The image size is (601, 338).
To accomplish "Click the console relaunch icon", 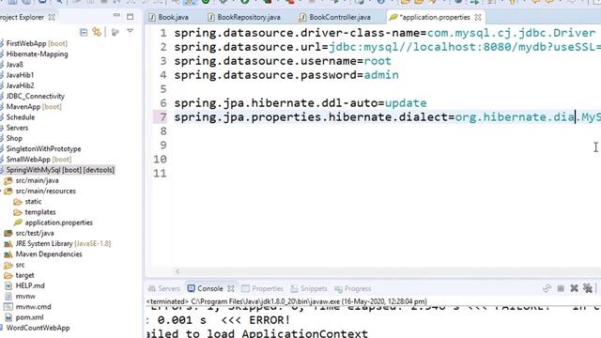I will (547, 288).
